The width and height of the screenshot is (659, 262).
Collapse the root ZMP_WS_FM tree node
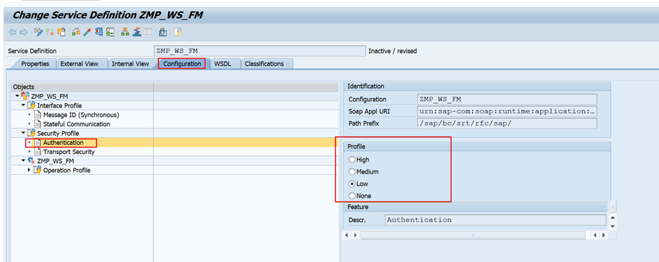(17, 96)
